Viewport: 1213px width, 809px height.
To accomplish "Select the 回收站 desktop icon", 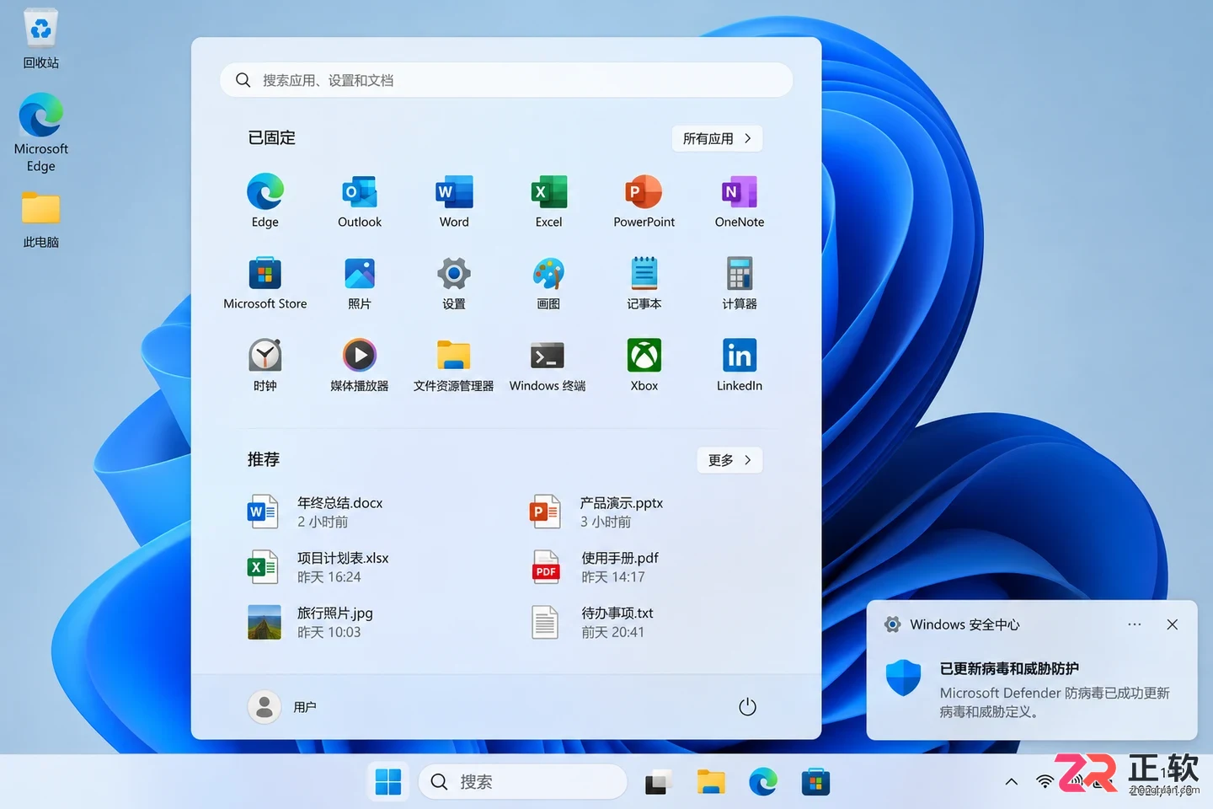I will 40,39.
